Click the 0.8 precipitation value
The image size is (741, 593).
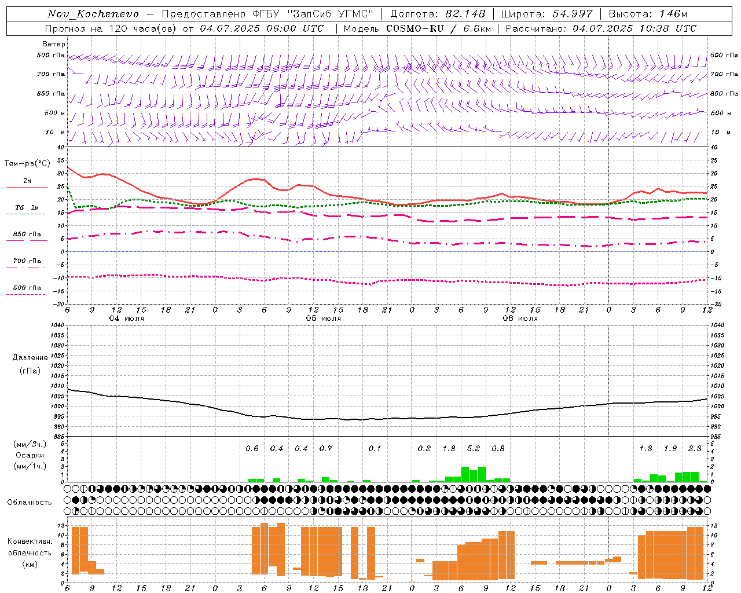498,448
